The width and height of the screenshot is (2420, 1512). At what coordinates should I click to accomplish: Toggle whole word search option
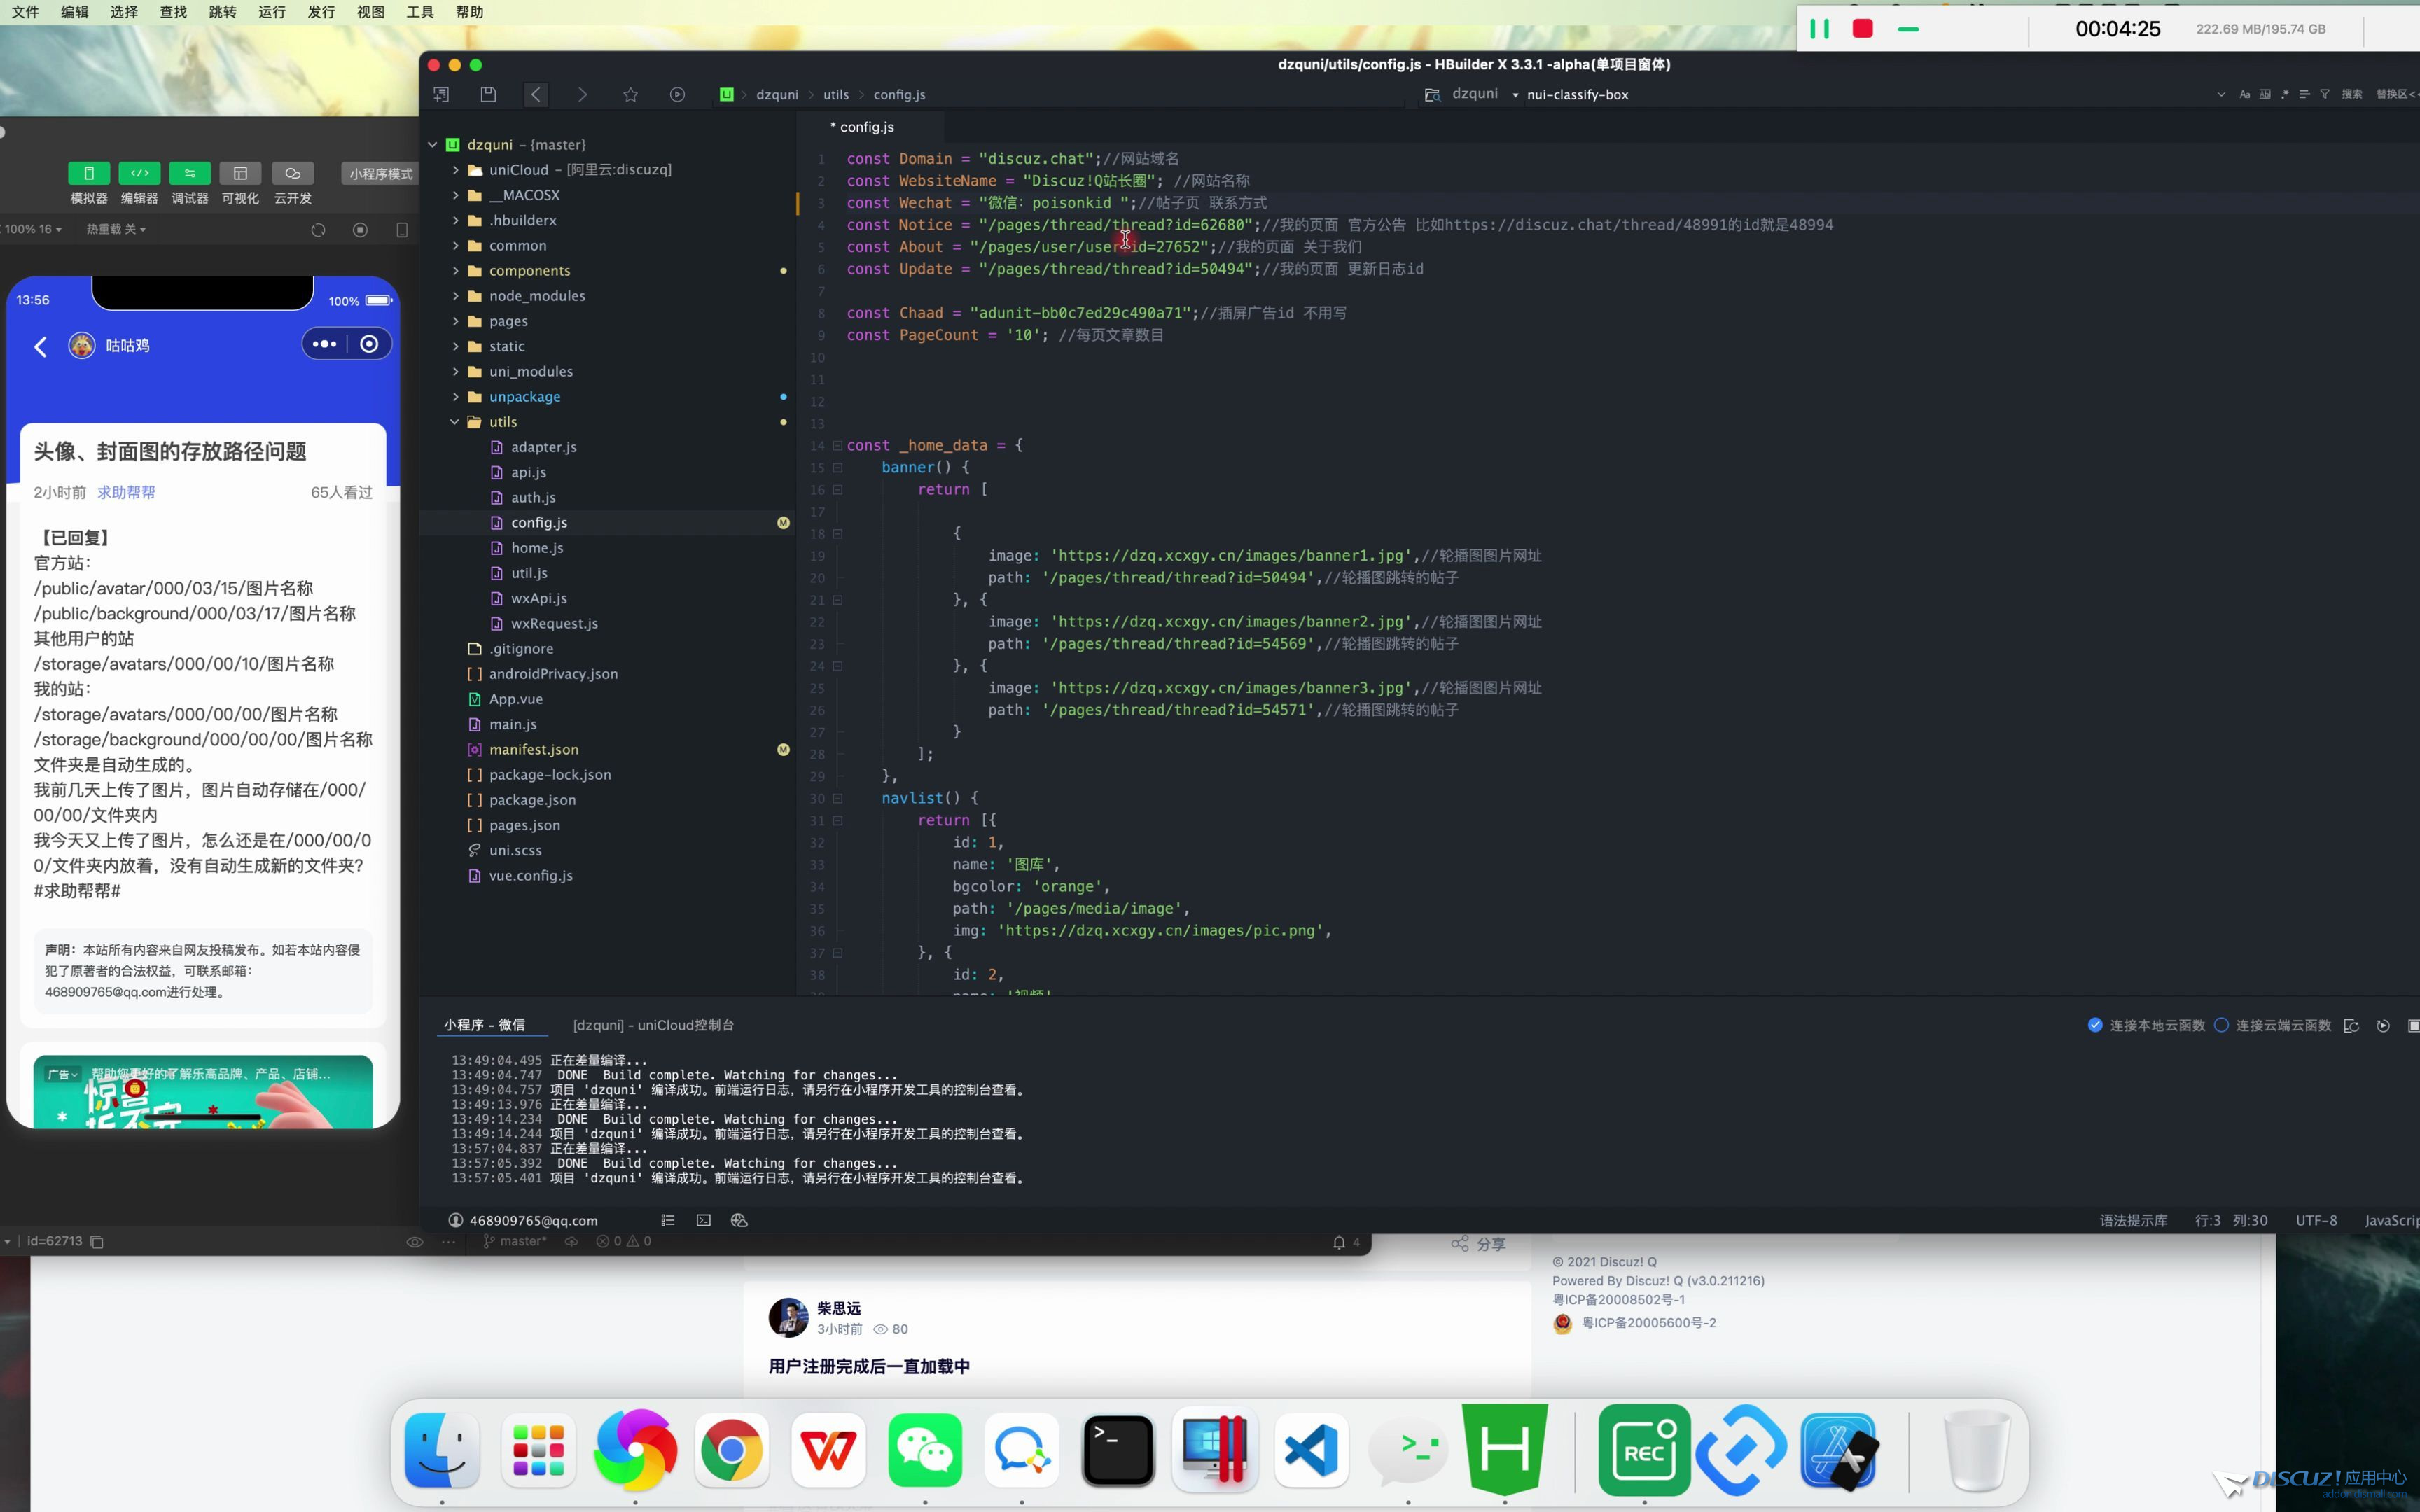[2265, 94]
